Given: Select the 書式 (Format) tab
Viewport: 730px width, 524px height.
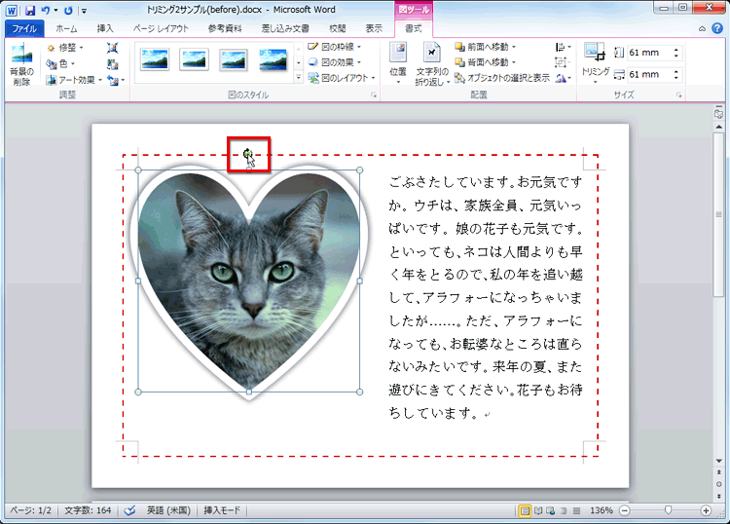Looking at the screenshot, I should click(x=414, y=28).
